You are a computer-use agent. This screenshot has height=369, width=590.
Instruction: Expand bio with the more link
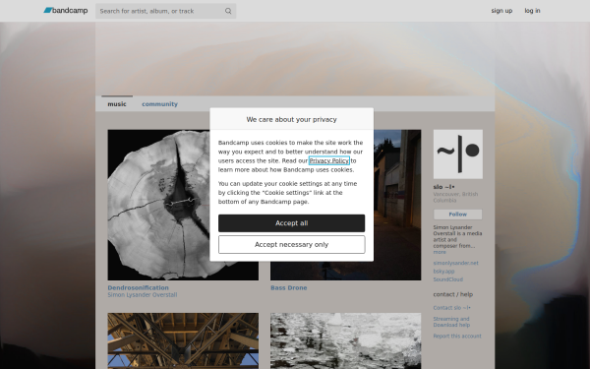coord(440,252)
